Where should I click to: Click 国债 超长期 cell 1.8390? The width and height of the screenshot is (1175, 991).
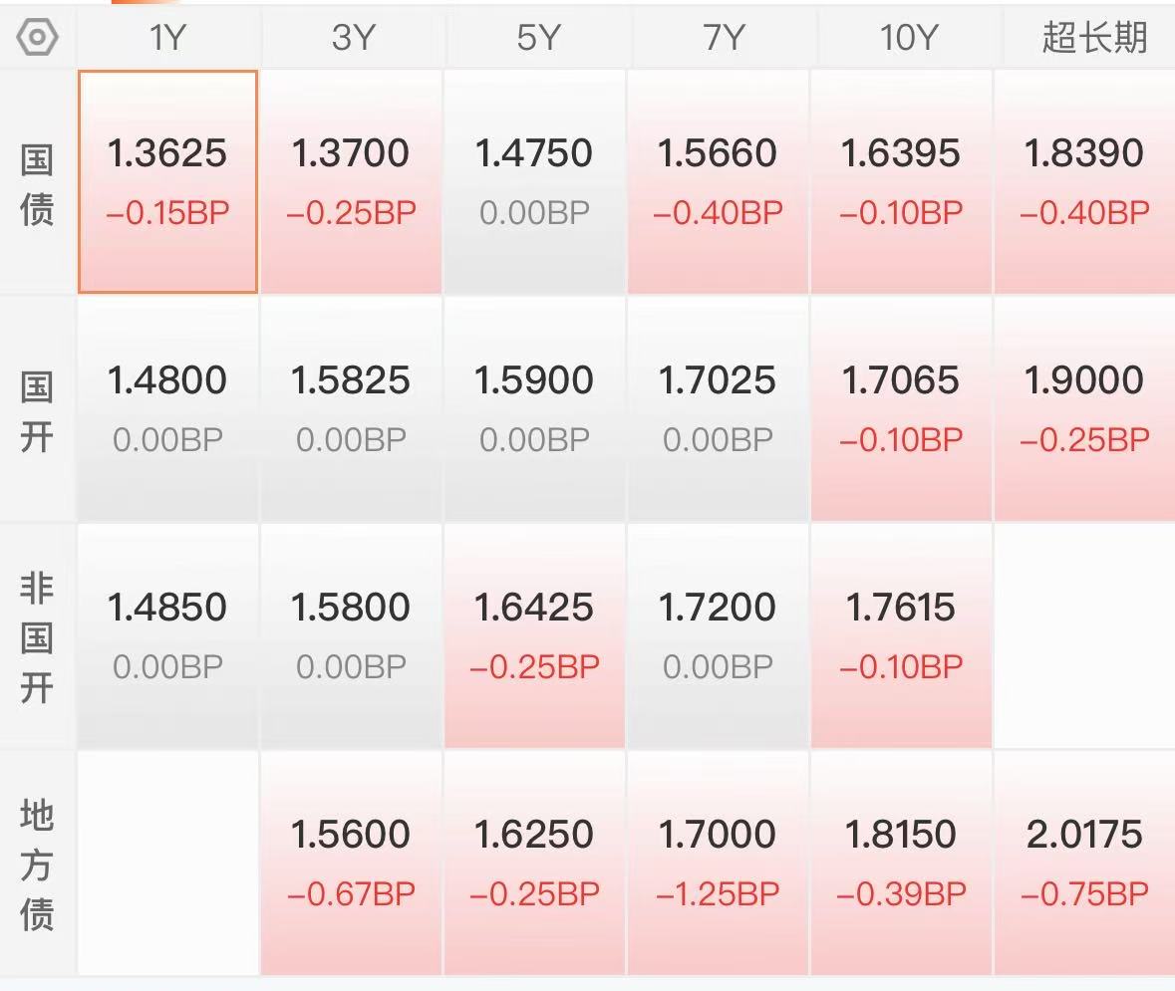coord(1084,181)
